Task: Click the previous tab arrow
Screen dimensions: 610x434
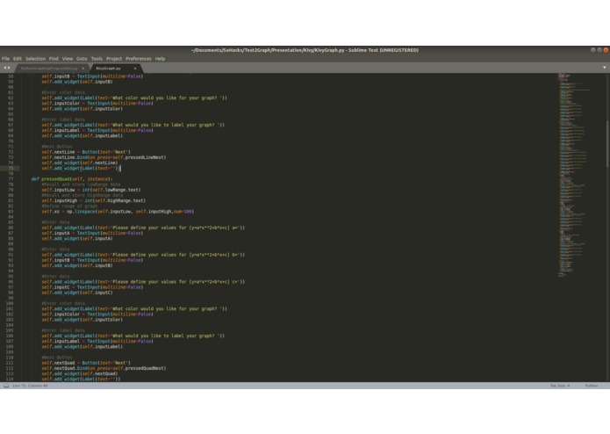Action: tap(4, 68)
